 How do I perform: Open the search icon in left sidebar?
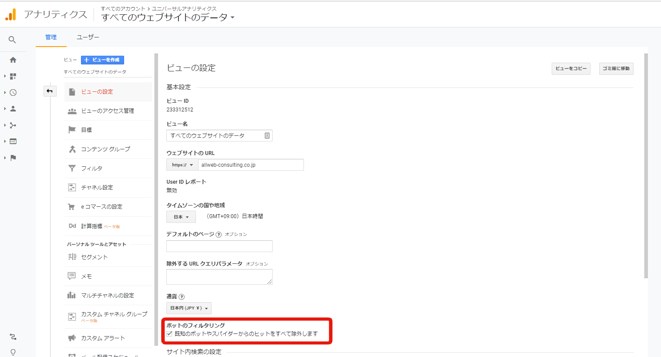tap(12, 40)
